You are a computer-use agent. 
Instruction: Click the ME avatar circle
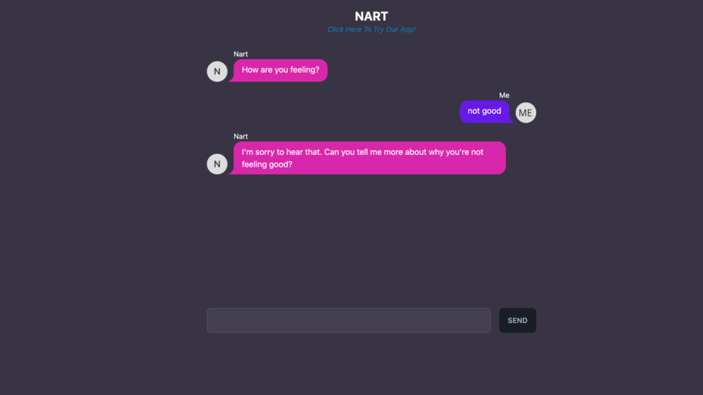click(x=525, y=112)
